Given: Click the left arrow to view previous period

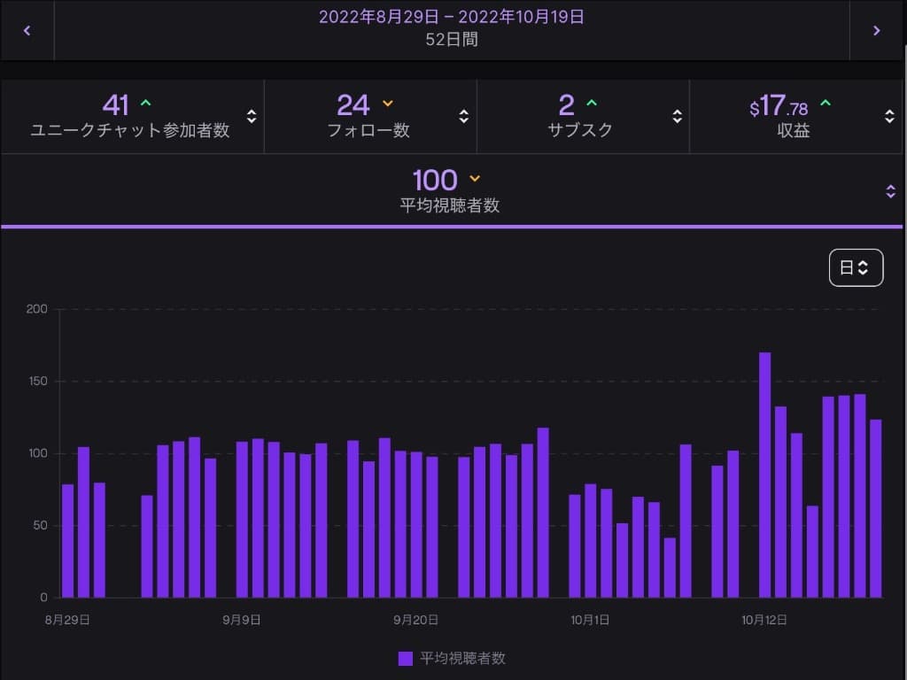Looking at the screenshot, I should 27,29.
